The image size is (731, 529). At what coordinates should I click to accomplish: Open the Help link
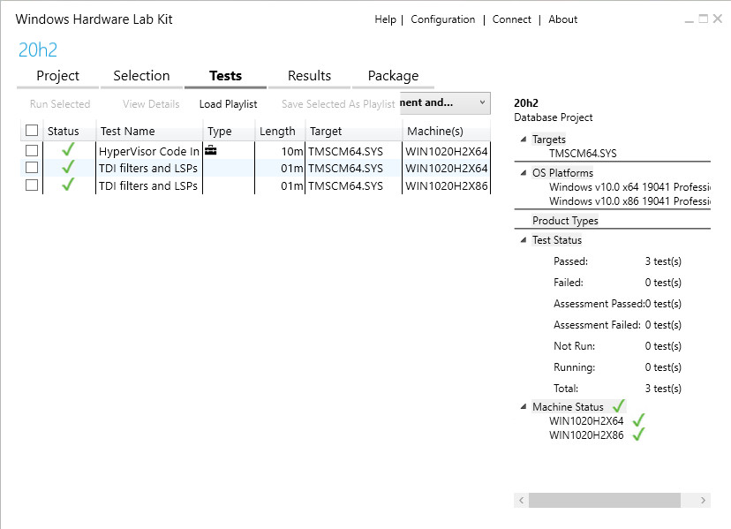tap(385, 19)
